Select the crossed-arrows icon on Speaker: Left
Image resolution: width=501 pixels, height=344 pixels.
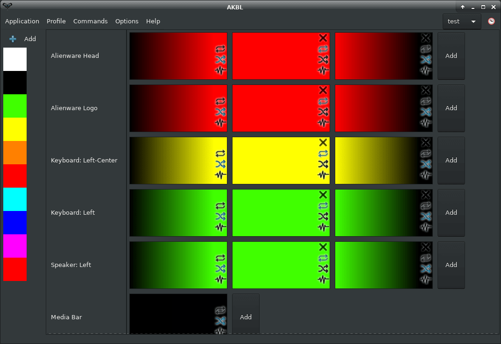coord(219,269)
